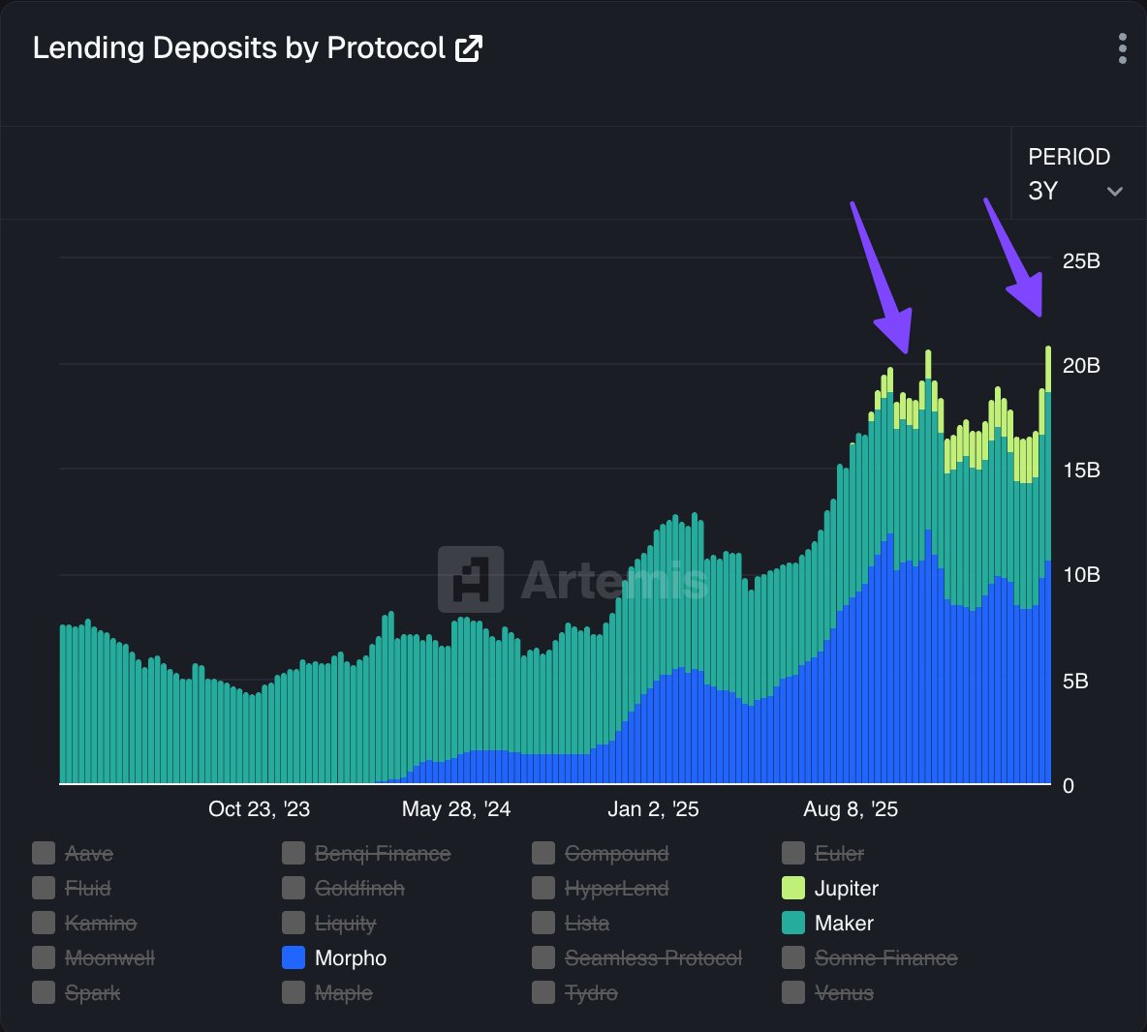This screenshot has height=1032, width=1147.
Task: Enable the Seamless Protocol legend checkbox
Action: pos(543,957)
